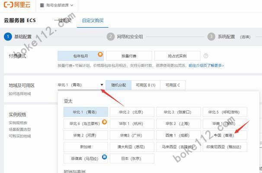Pick region 中国 (香港)
262x173 pixels.
pos(225,135)
